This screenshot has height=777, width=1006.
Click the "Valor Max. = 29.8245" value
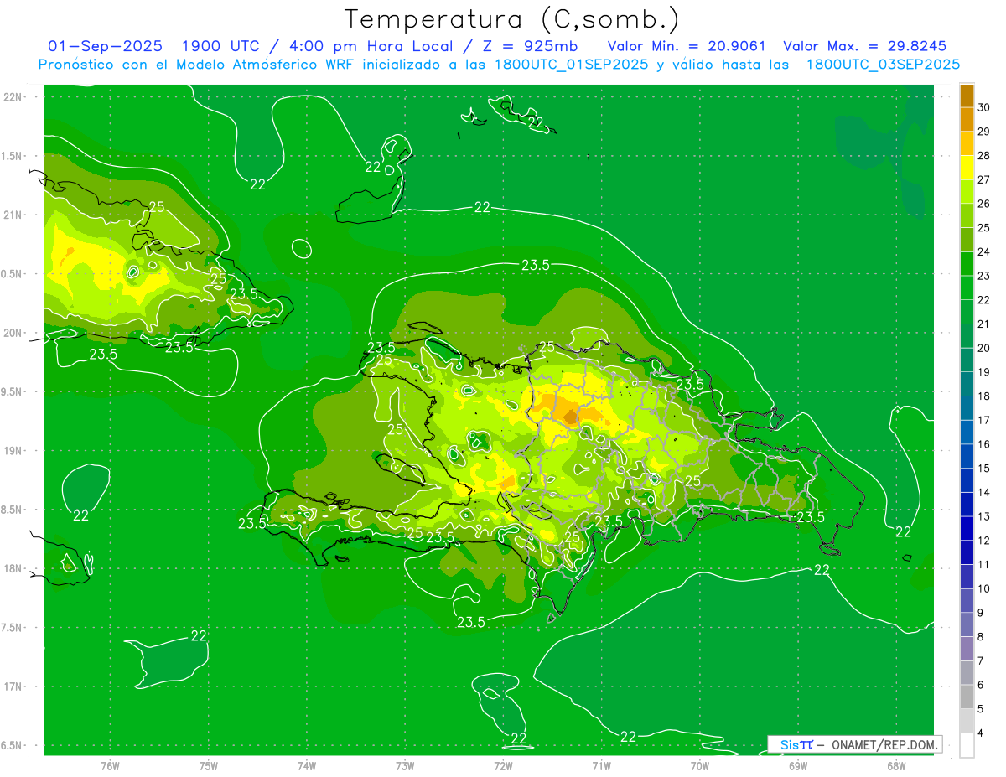click(865, 46)
